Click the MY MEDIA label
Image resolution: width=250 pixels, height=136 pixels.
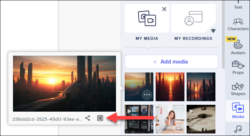147,38
